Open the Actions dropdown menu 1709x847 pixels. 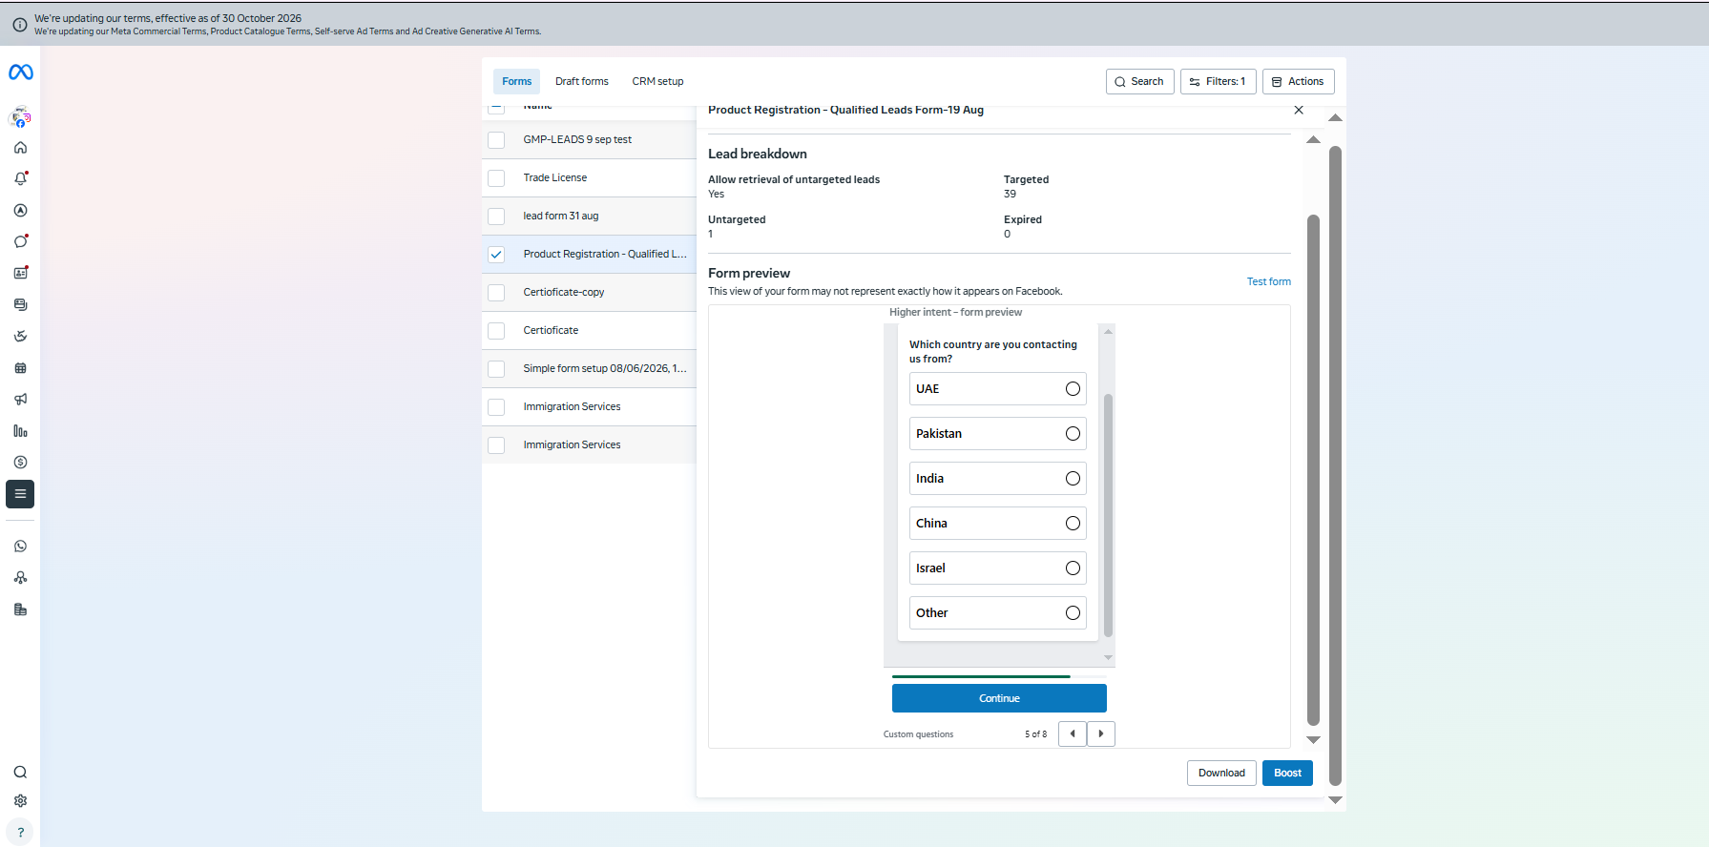1298,82
